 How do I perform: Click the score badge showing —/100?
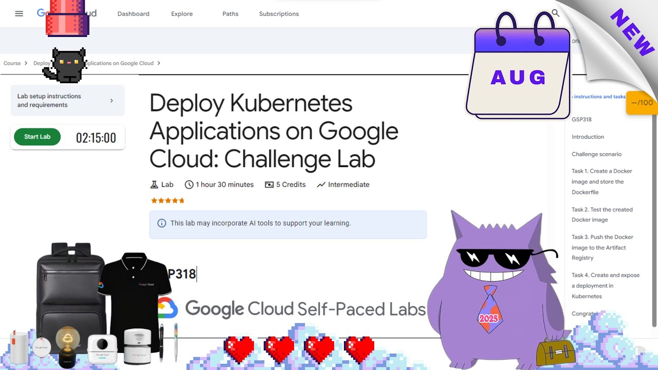coord(642,103)
